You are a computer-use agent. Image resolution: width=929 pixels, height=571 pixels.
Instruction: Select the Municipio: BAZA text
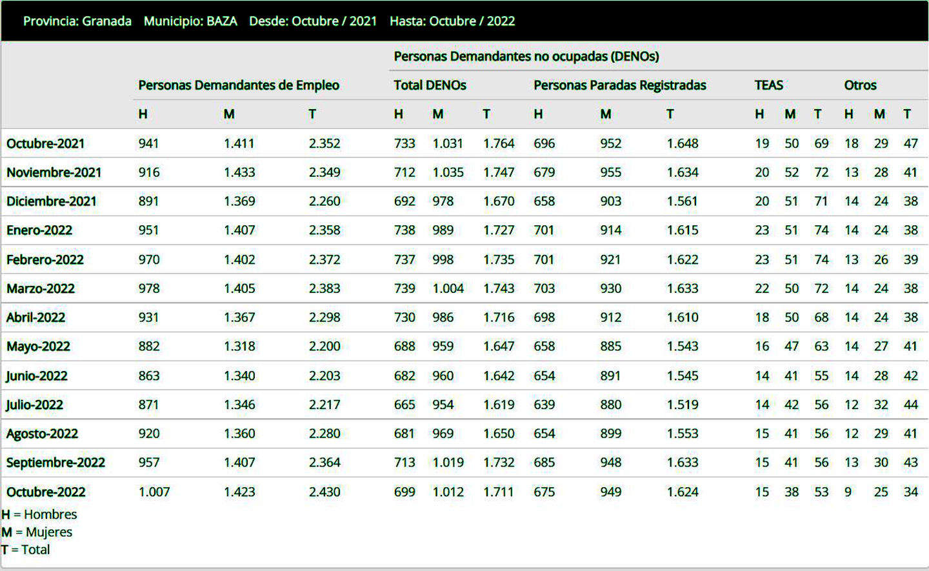coord(190,21)
